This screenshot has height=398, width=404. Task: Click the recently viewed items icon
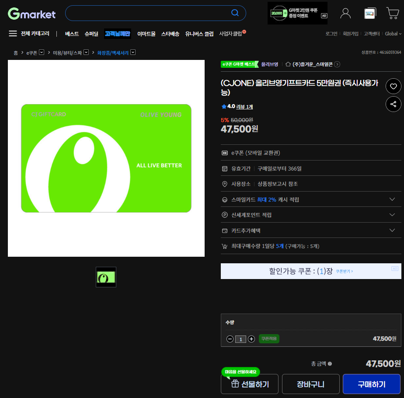click(370, 13)
